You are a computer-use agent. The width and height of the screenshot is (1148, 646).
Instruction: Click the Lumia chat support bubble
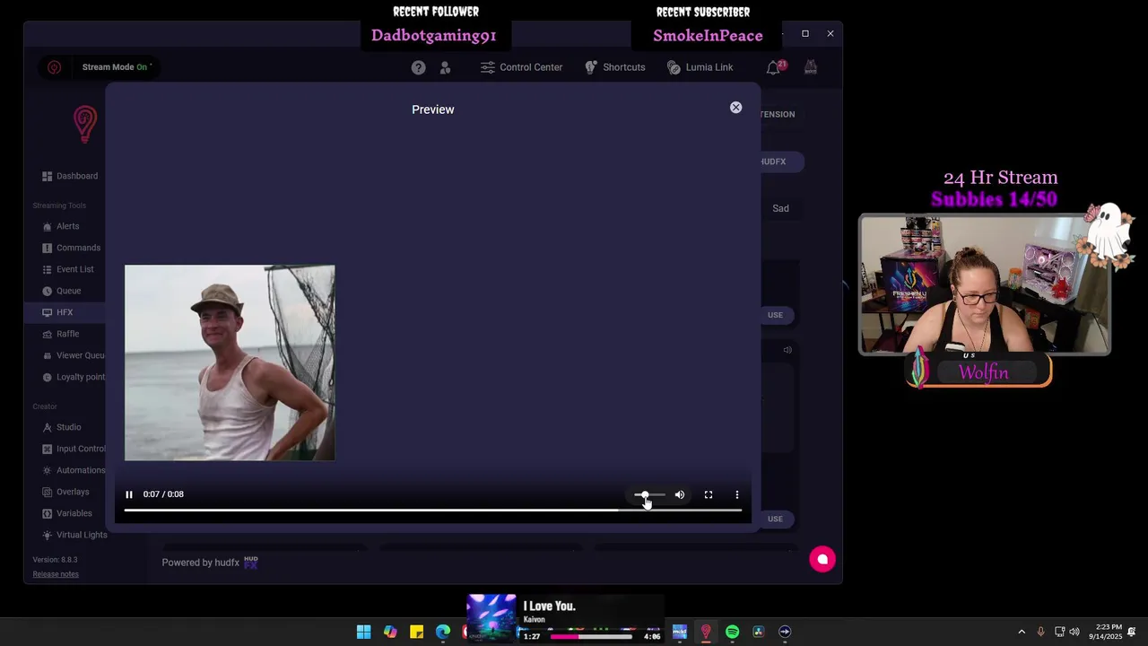[822, 559]
